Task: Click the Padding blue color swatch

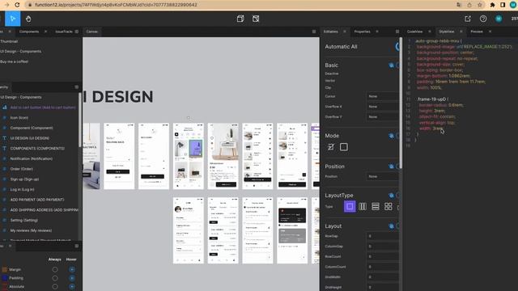Action: click(5, 278)
